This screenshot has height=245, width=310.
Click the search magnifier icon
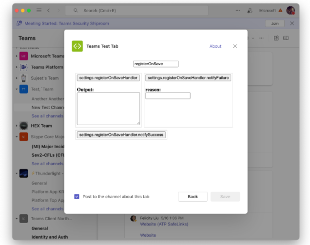point(76,10)
